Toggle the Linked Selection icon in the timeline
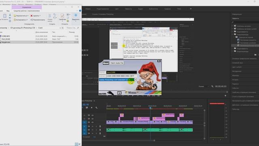The image size is (259, 146). tap(87, 107)
